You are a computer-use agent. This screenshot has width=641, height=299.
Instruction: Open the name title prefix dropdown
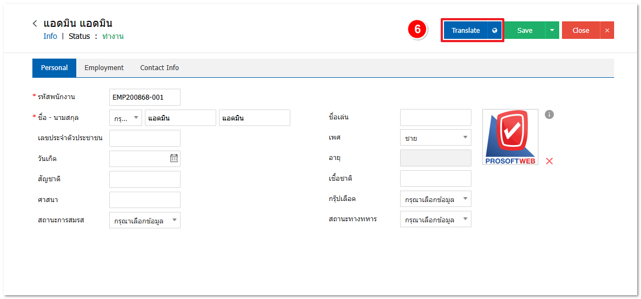click(x=126, y=118)
